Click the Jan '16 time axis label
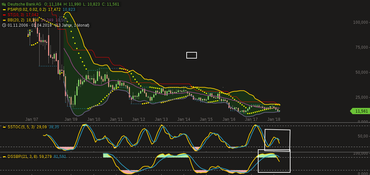The height and width of the screenshot is (175, 370). point(229,119)
